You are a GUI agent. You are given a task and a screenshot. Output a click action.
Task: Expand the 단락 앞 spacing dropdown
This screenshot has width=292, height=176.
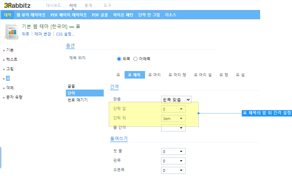pos(173,109)
